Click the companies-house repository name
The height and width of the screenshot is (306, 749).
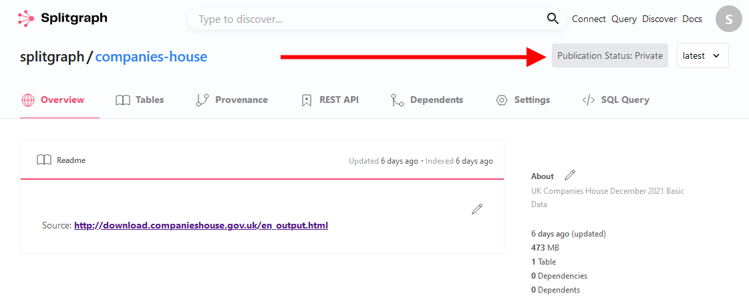tap(152, 57)
